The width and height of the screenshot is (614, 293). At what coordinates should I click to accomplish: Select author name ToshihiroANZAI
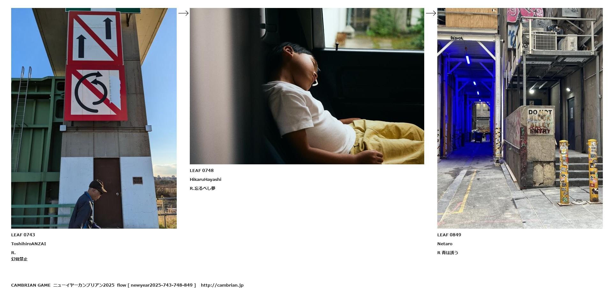coord(29,244)
